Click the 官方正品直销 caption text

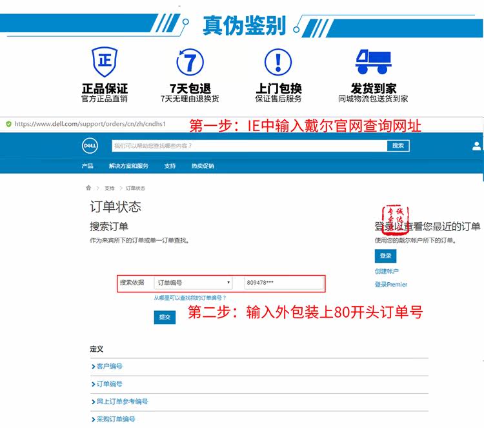coord(105,99)
